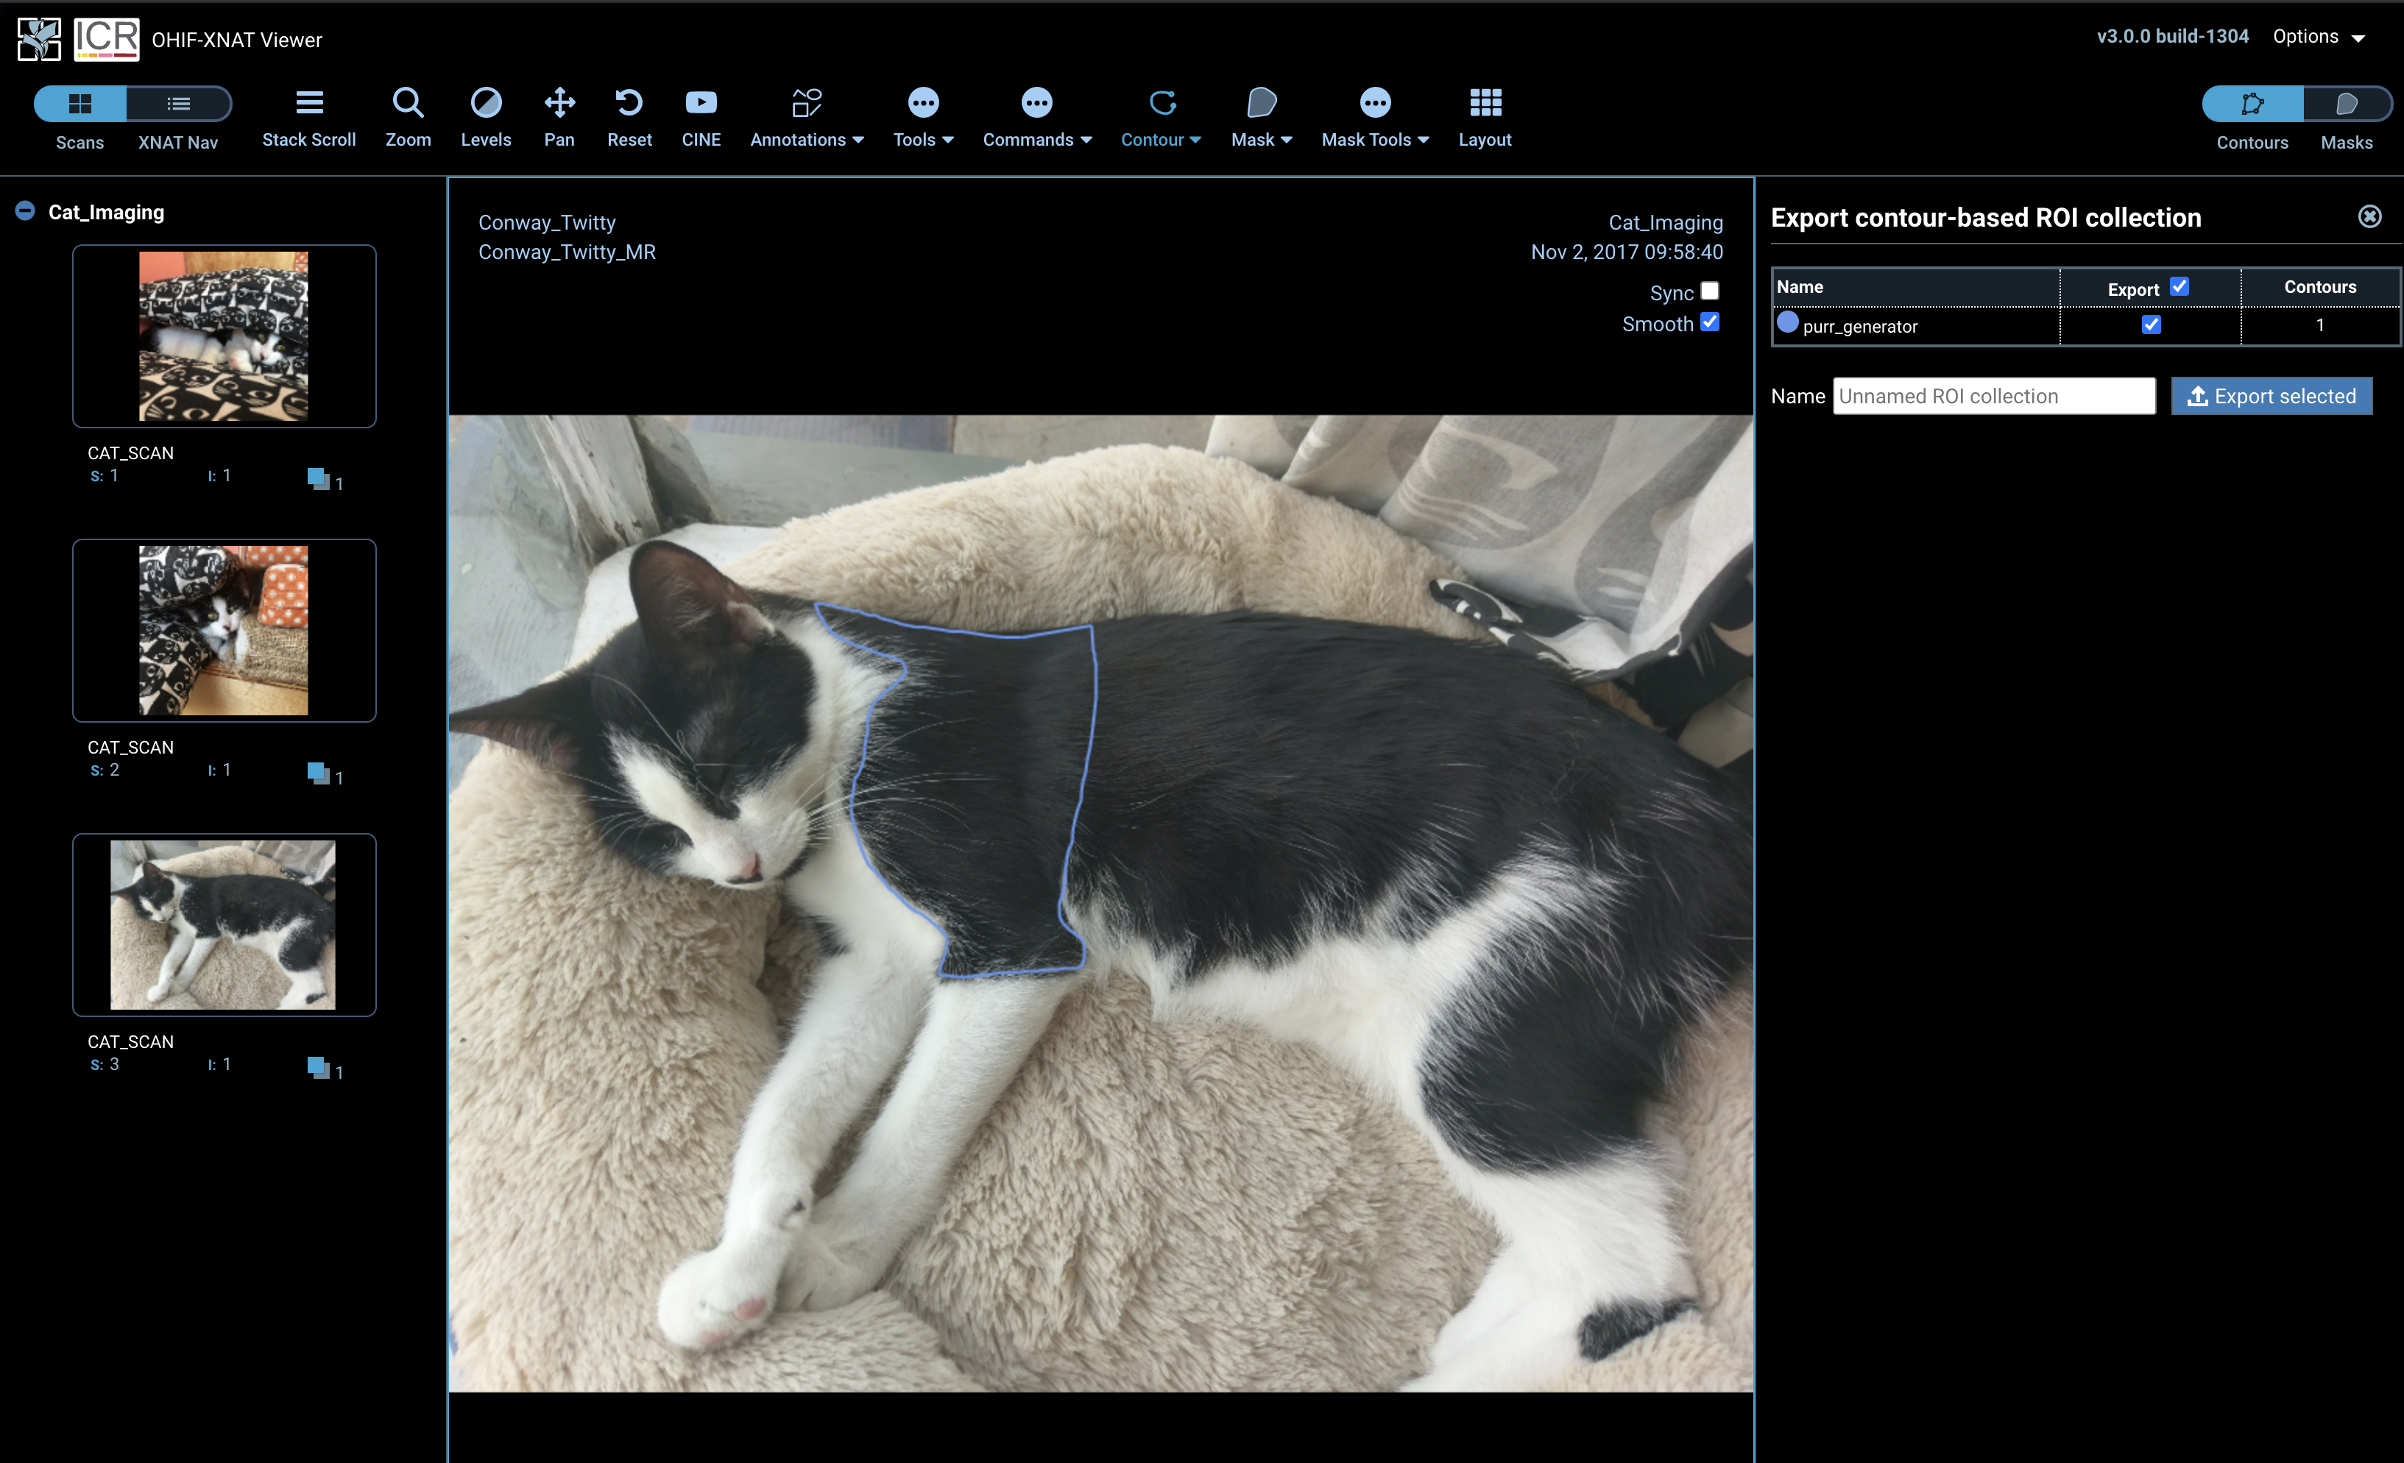Enable the Sync checkbox
This screenshot has height=1463, width=2404.
tap(1709, 291)
